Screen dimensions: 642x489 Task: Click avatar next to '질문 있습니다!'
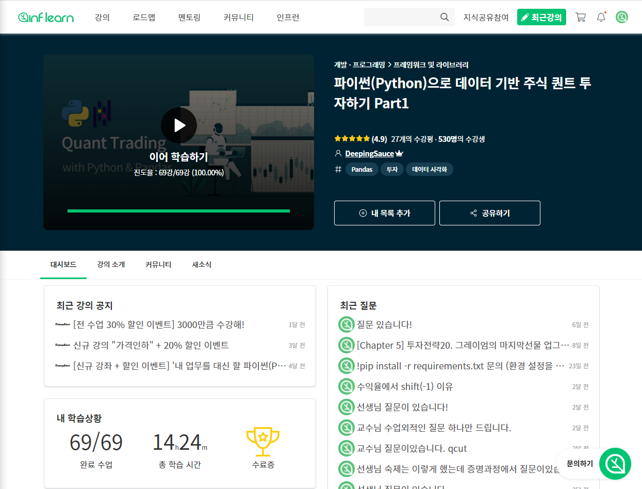346,324
